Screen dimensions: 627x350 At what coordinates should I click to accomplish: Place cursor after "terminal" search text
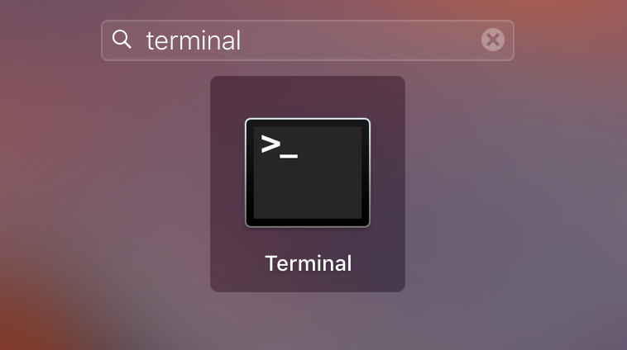[x=242, y=40]
